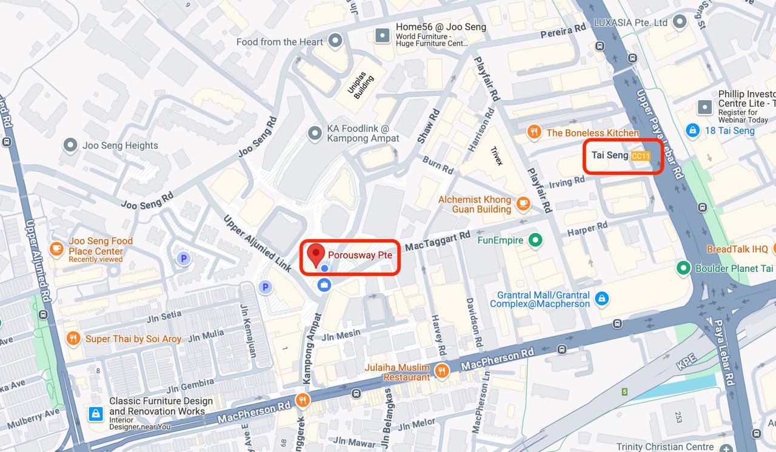Open the Julaiha Muslim Restaurant icon
This screenshot has width=776, height=452.
pos(442,371)
